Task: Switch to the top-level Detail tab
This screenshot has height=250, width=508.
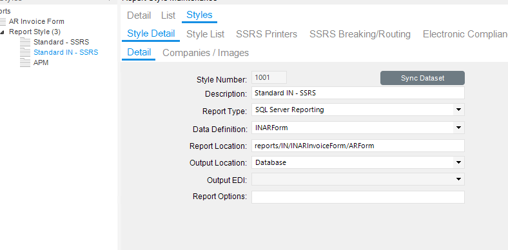Action: (x=139, y=15)
